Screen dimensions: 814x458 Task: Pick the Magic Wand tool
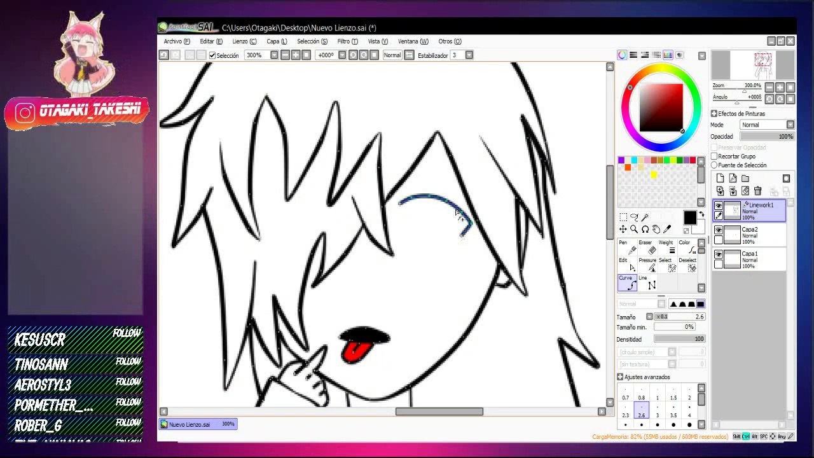pyautogui.click(x=645, y=217)
